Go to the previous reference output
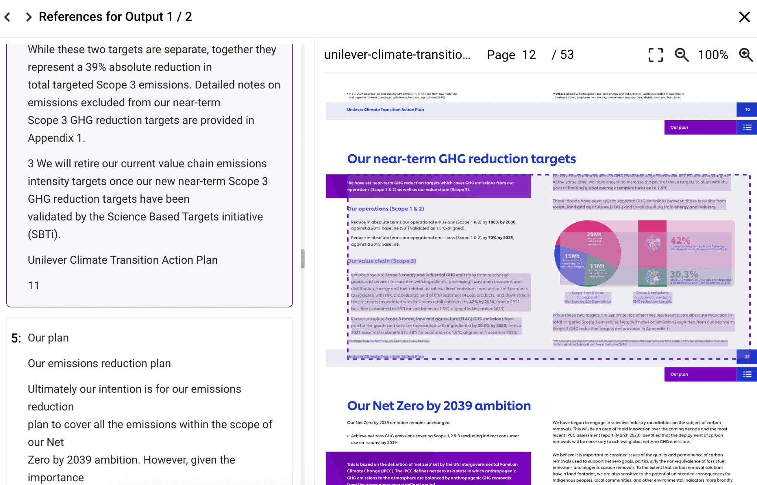757x485 pixels. pos(7,17)
